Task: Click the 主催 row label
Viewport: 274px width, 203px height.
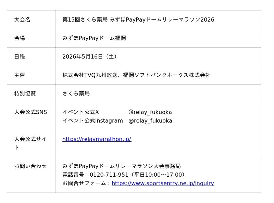Action: tap(20, 75)
